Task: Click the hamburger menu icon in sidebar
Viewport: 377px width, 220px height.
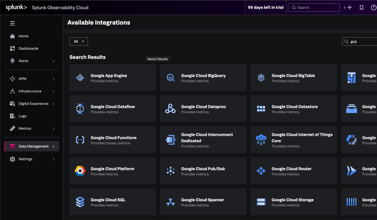Action: (13, 23)
